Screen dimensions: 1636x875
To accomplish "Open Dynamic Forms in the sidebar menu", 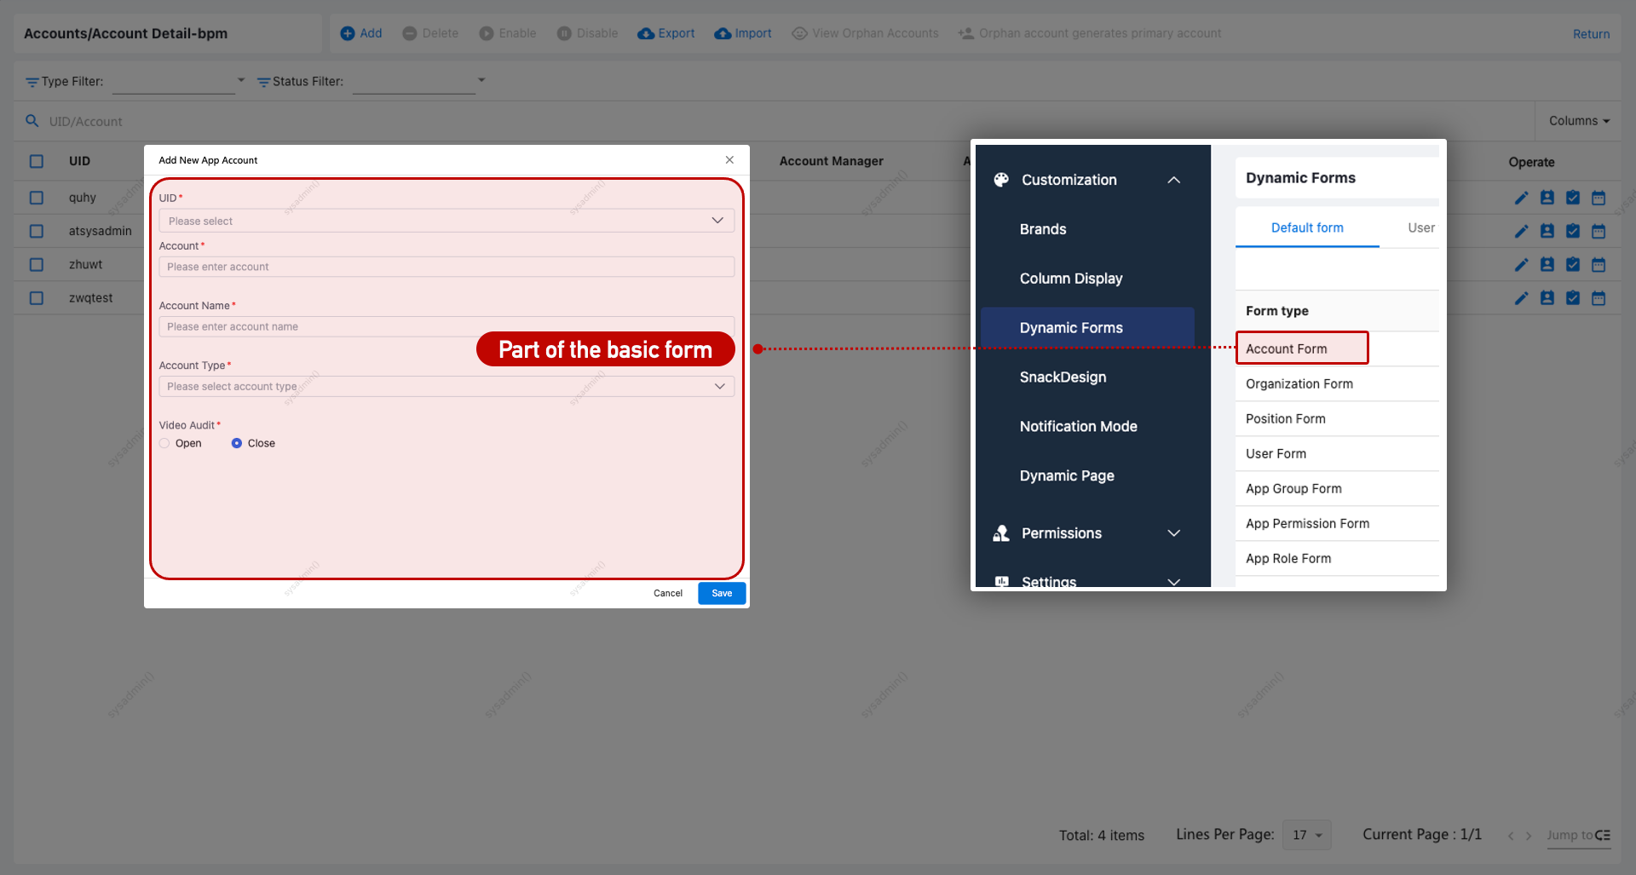I will (x=1070, y=328).
